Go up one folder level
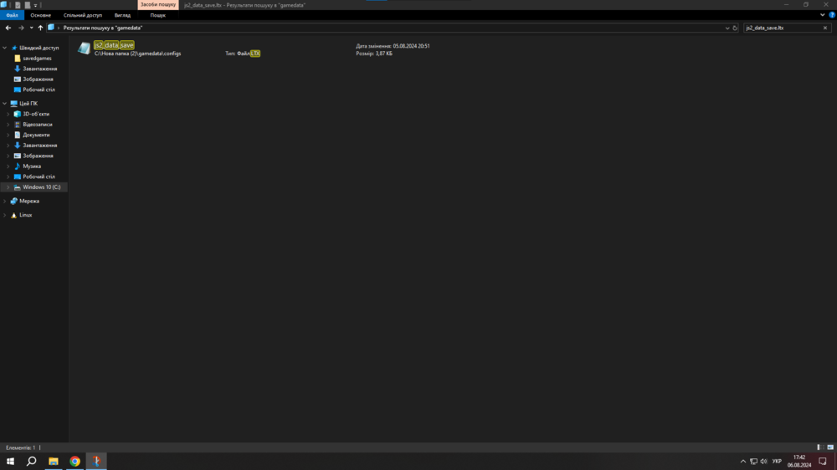This screenshot has width=837, height=470. pyautogui.click(x=40, y=28)
